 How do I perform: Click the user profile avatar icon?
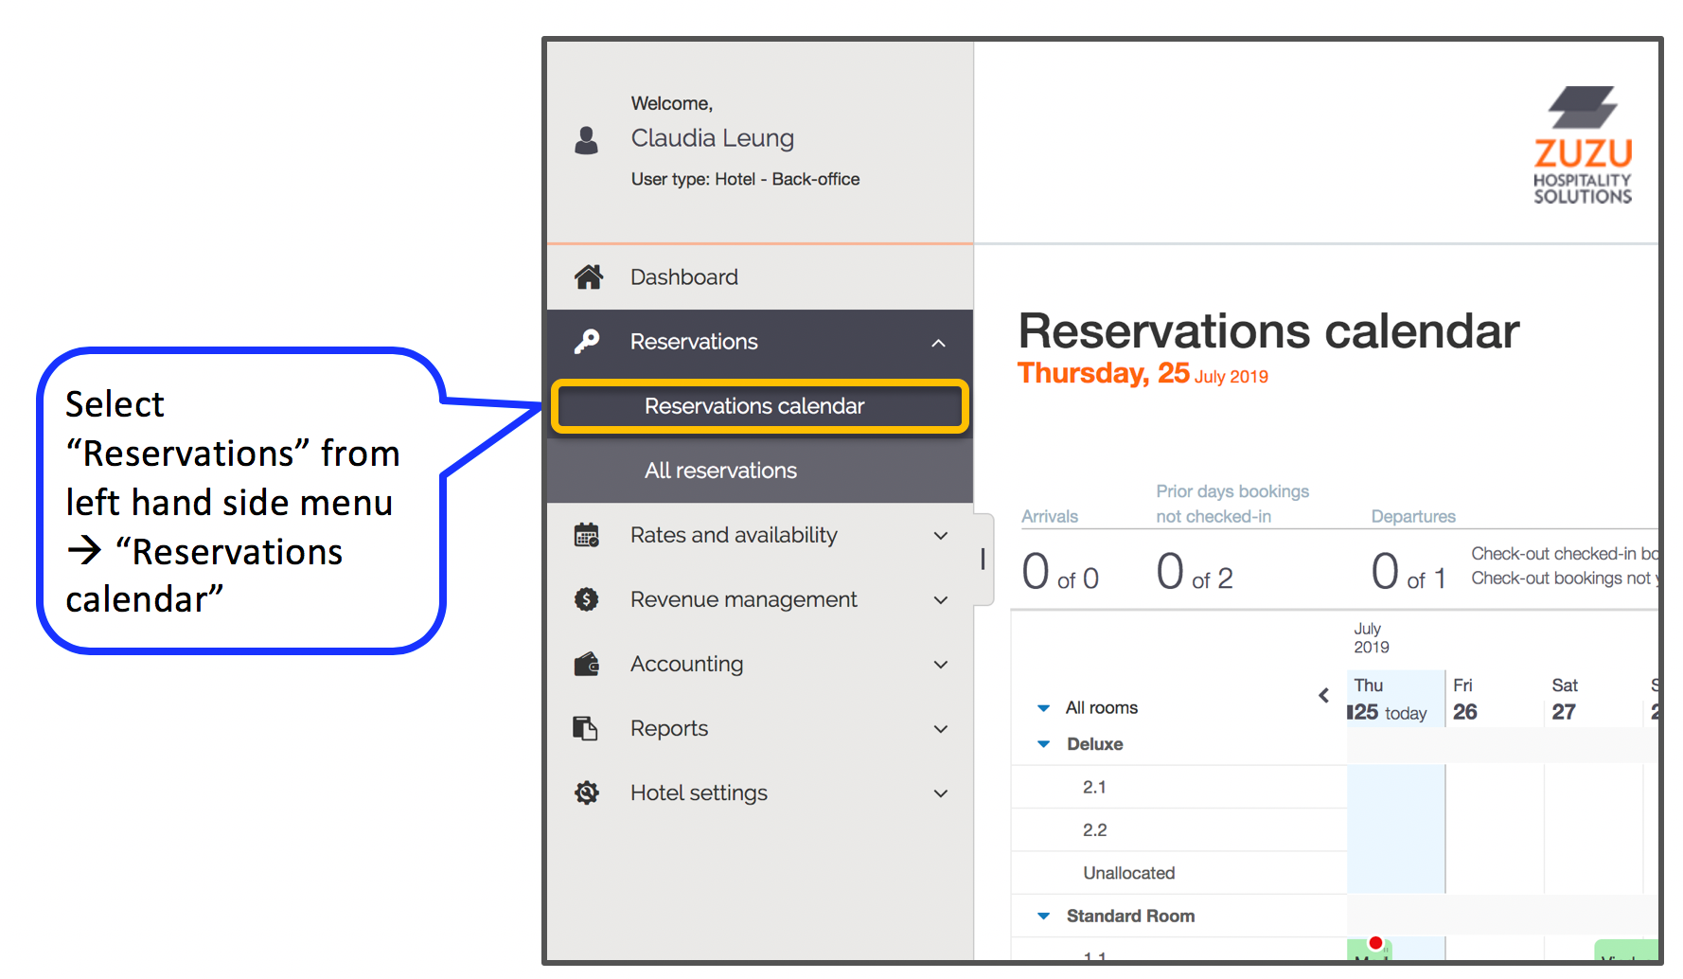click(586, 140)
